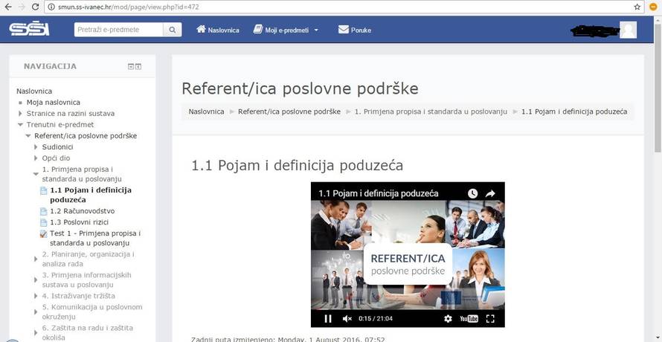Click the magnifier search button
The width and height of the screenshot is (662, 342).
pos(173,30)
